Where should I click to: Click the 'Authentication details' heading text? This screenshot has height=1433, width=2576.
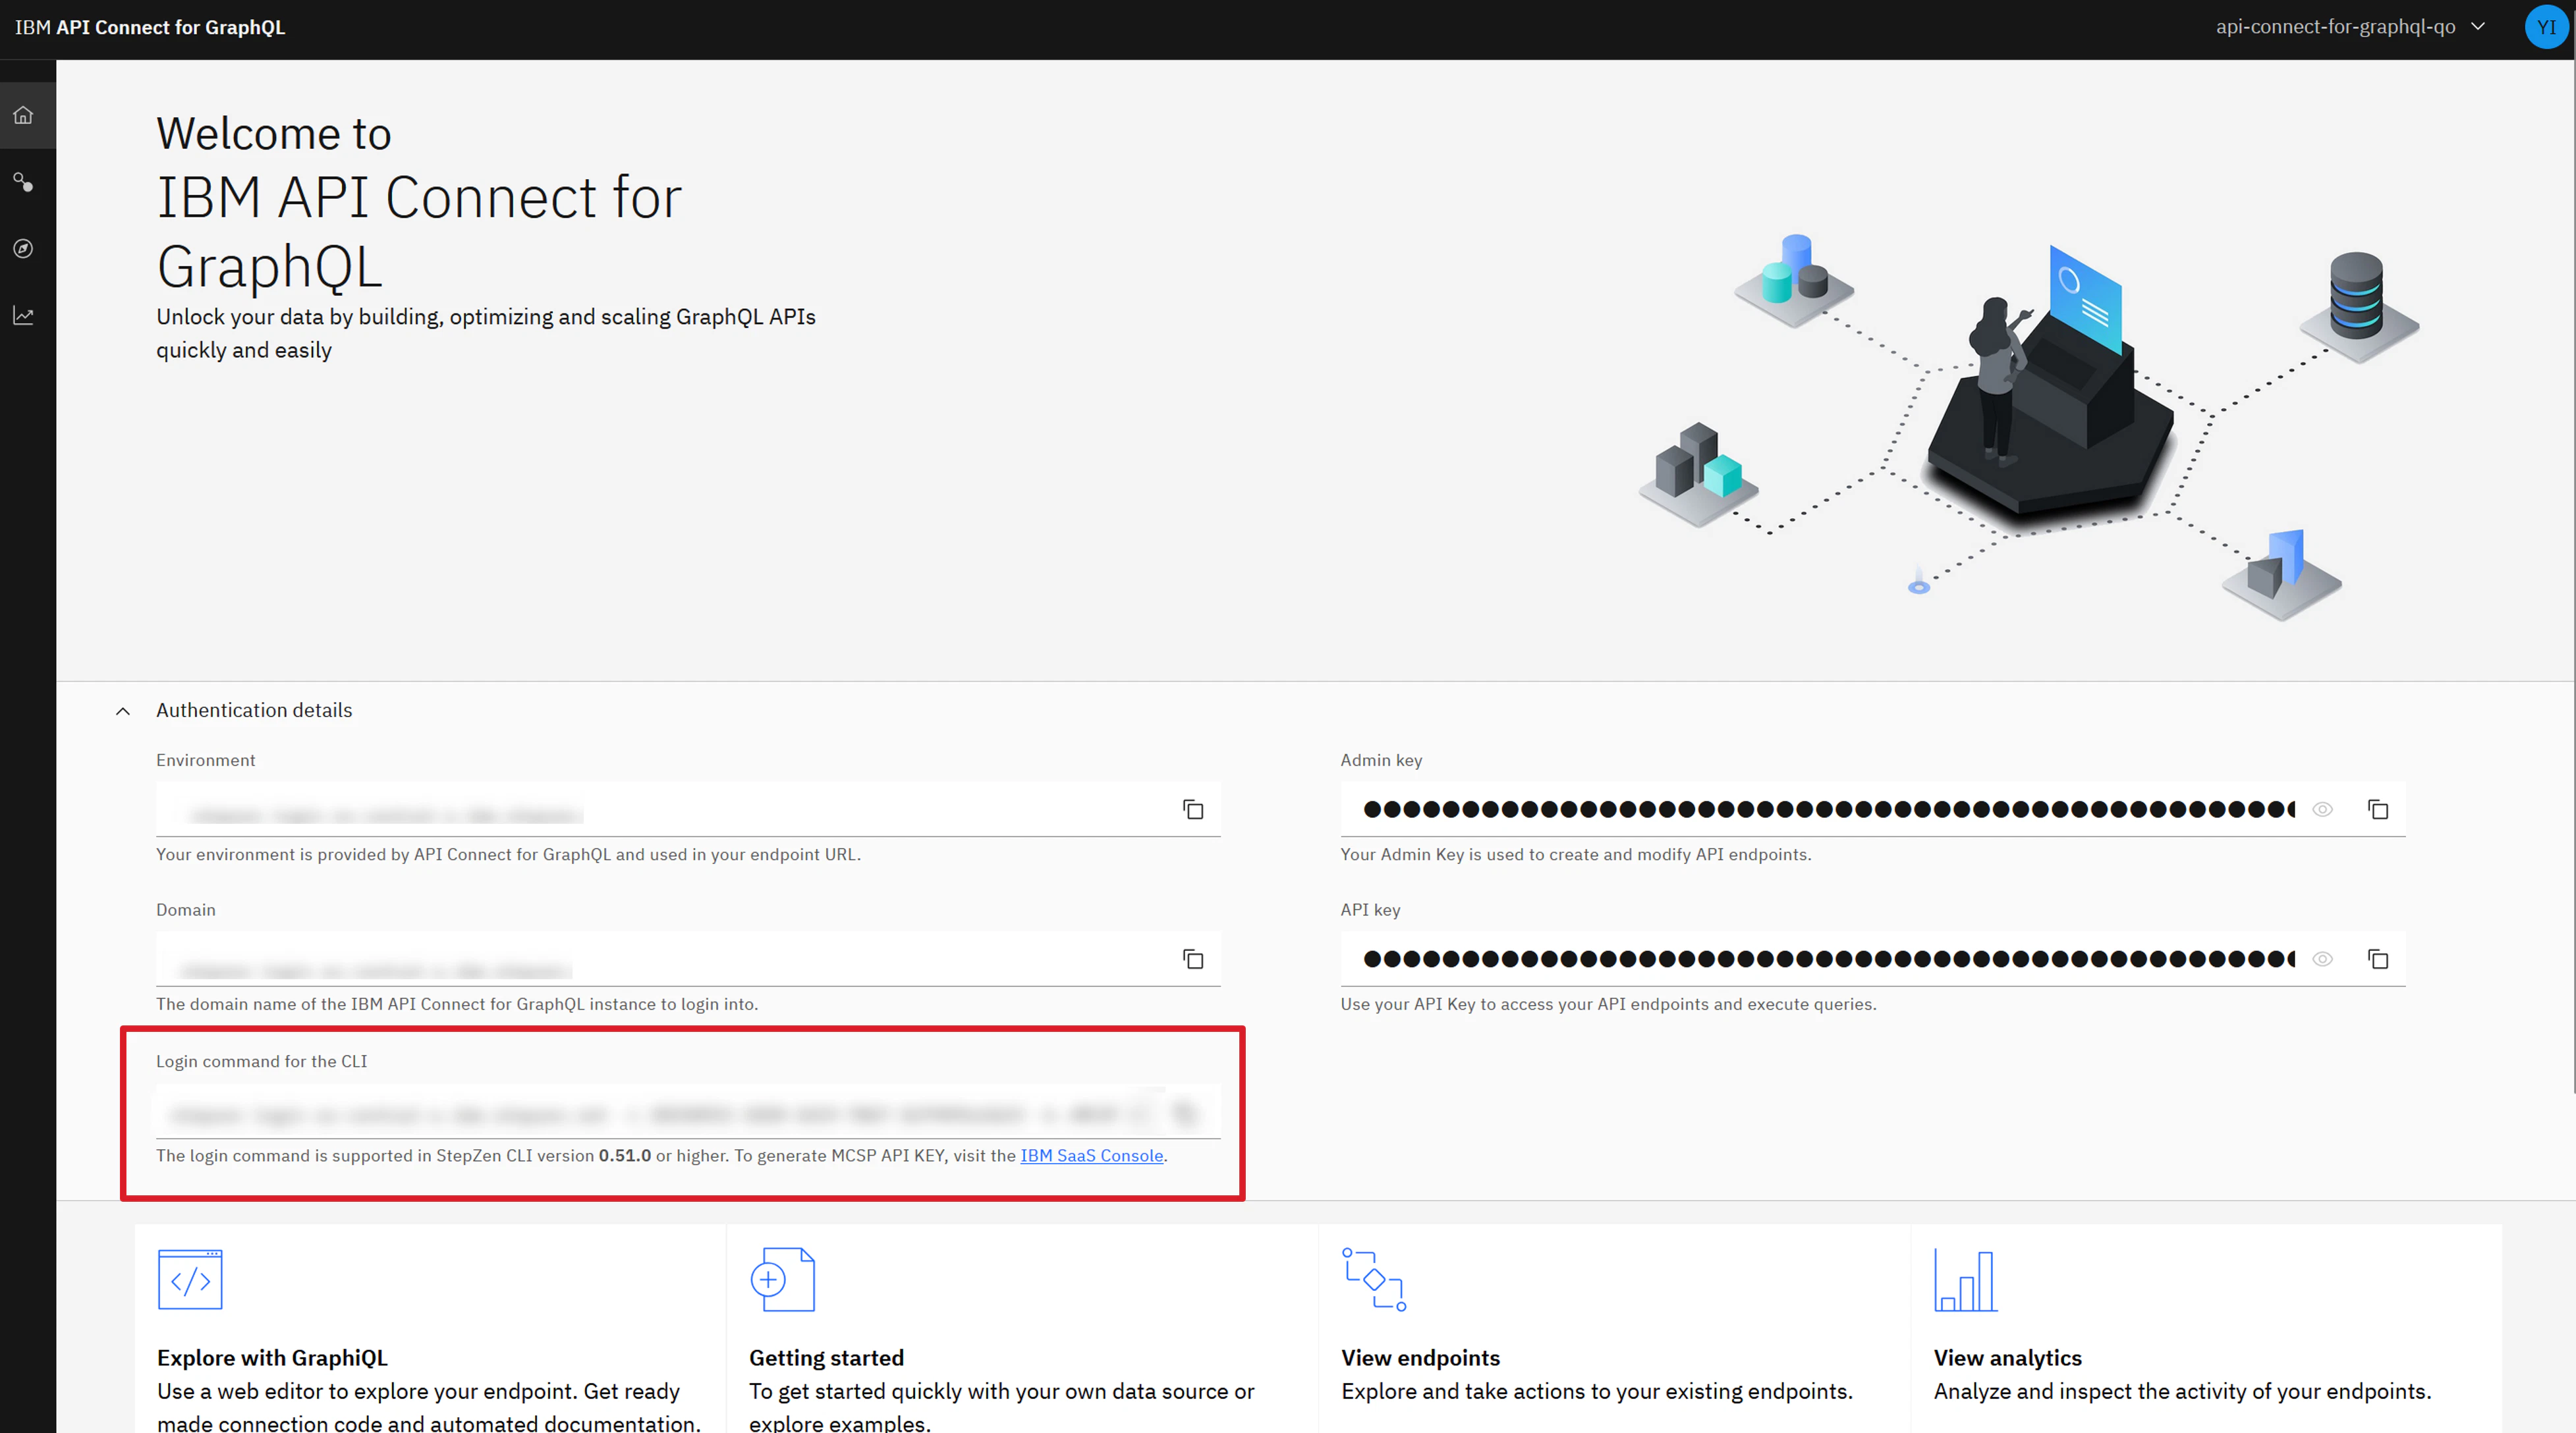click(254, 711)
